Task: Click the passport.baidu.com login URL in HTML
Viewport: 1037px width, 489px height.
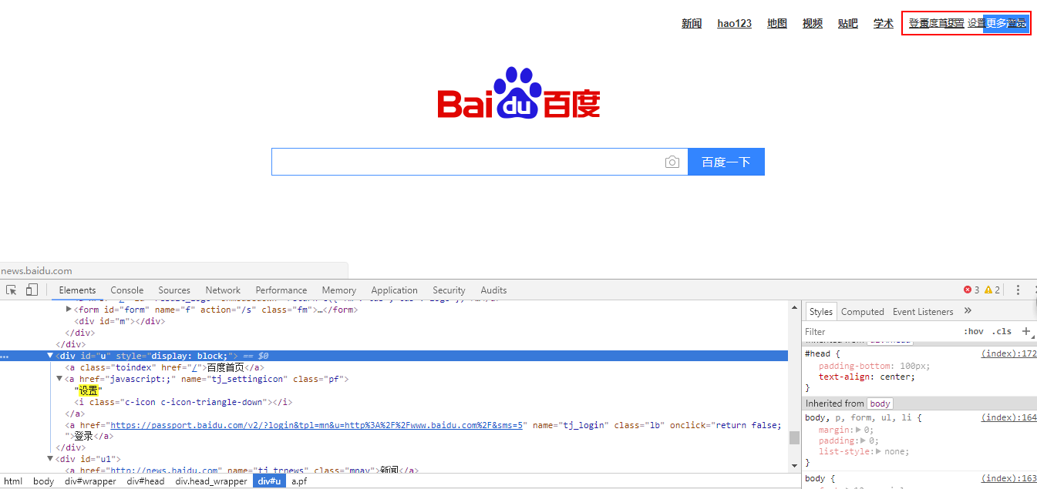Action: [x=317, y=425]
